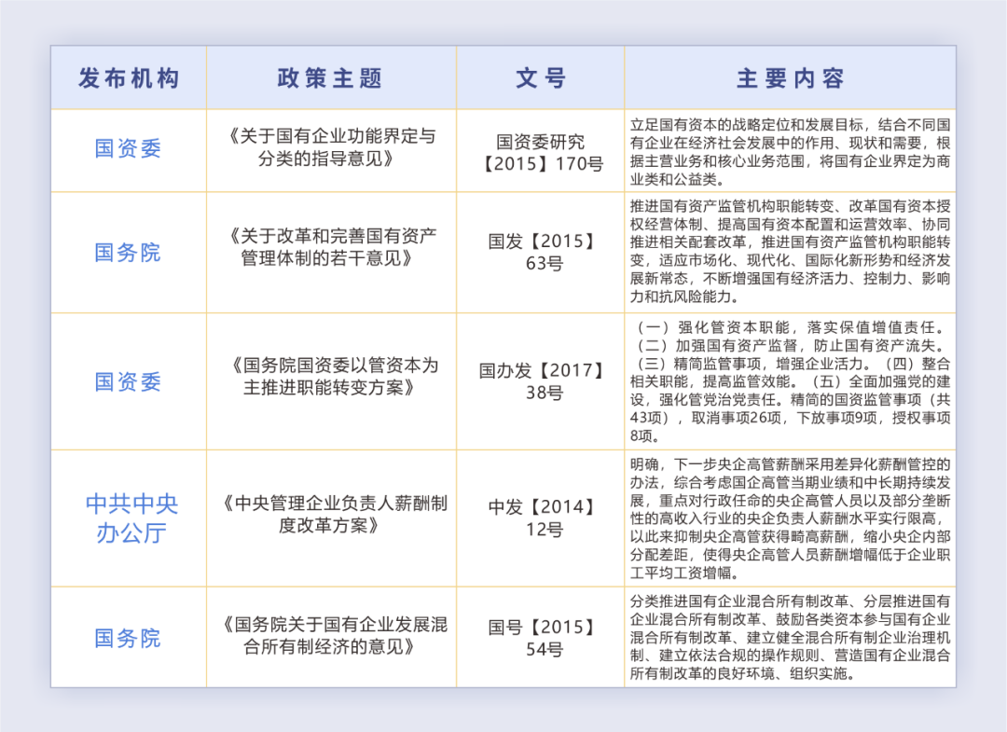
Task: Click the content starting 分类推进国有企业混合所有制改革
Action: (x=790, y=637)
